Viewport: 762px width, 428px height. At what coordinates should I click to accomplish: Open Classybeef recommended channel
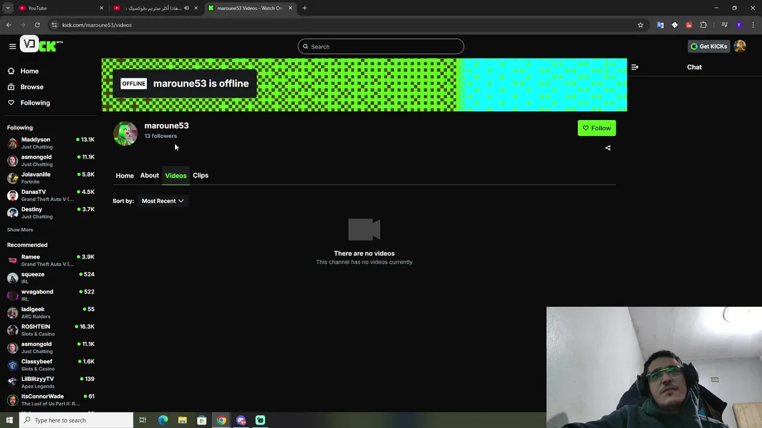51,365
